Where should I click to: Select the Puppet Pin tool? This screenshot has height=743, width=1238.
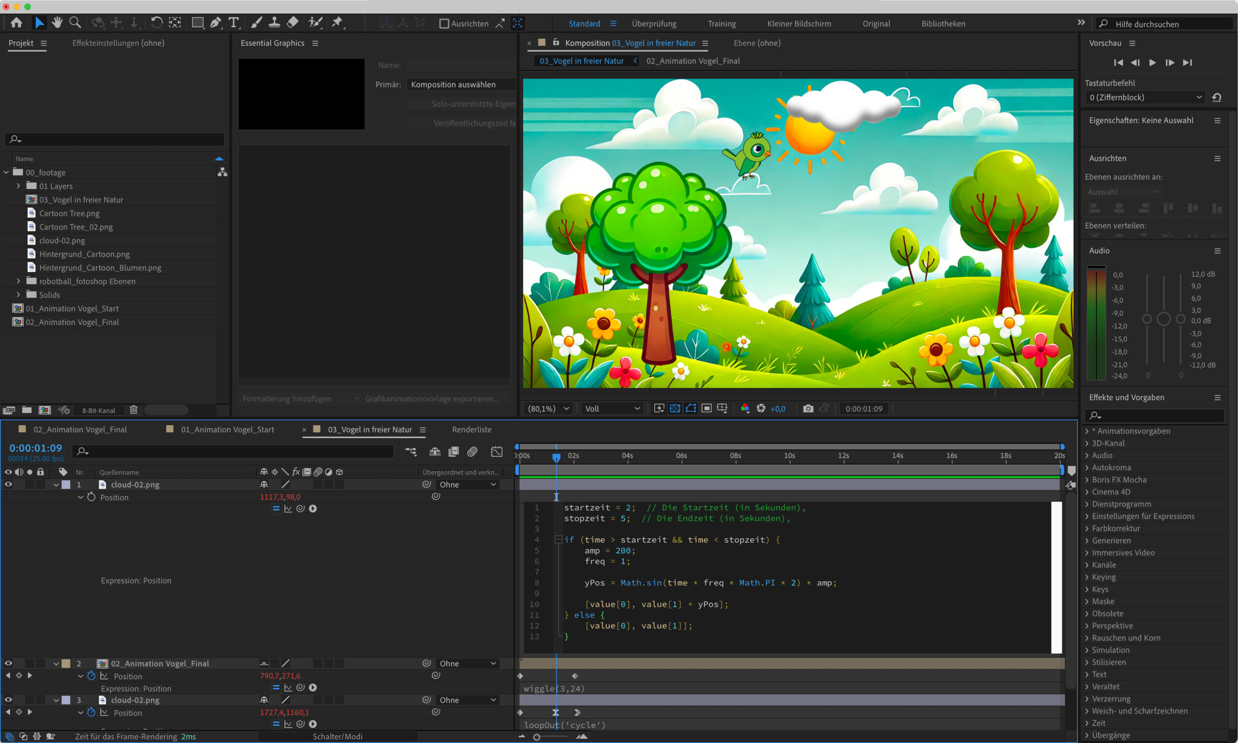338,23
